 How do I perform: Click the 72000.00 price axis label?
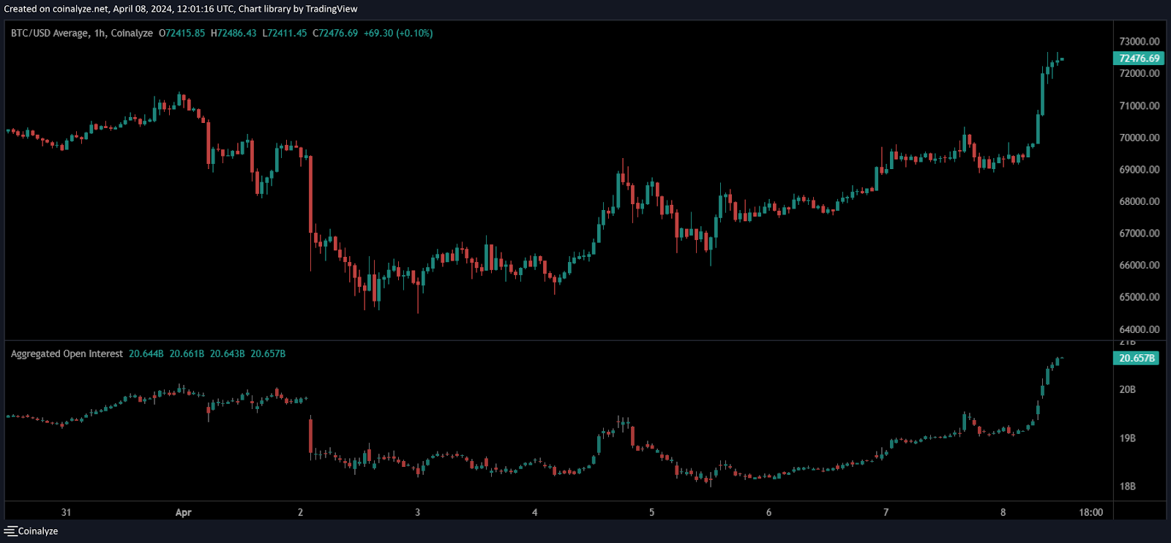(x=1140, y=73)
